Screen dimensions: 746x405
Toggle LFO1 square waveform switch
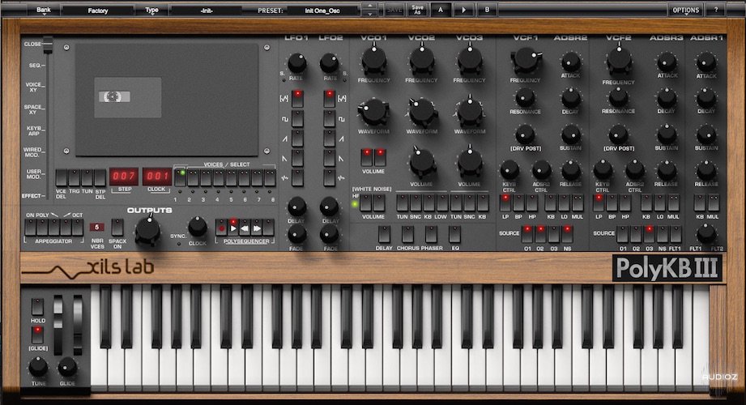tap(297, 119)
